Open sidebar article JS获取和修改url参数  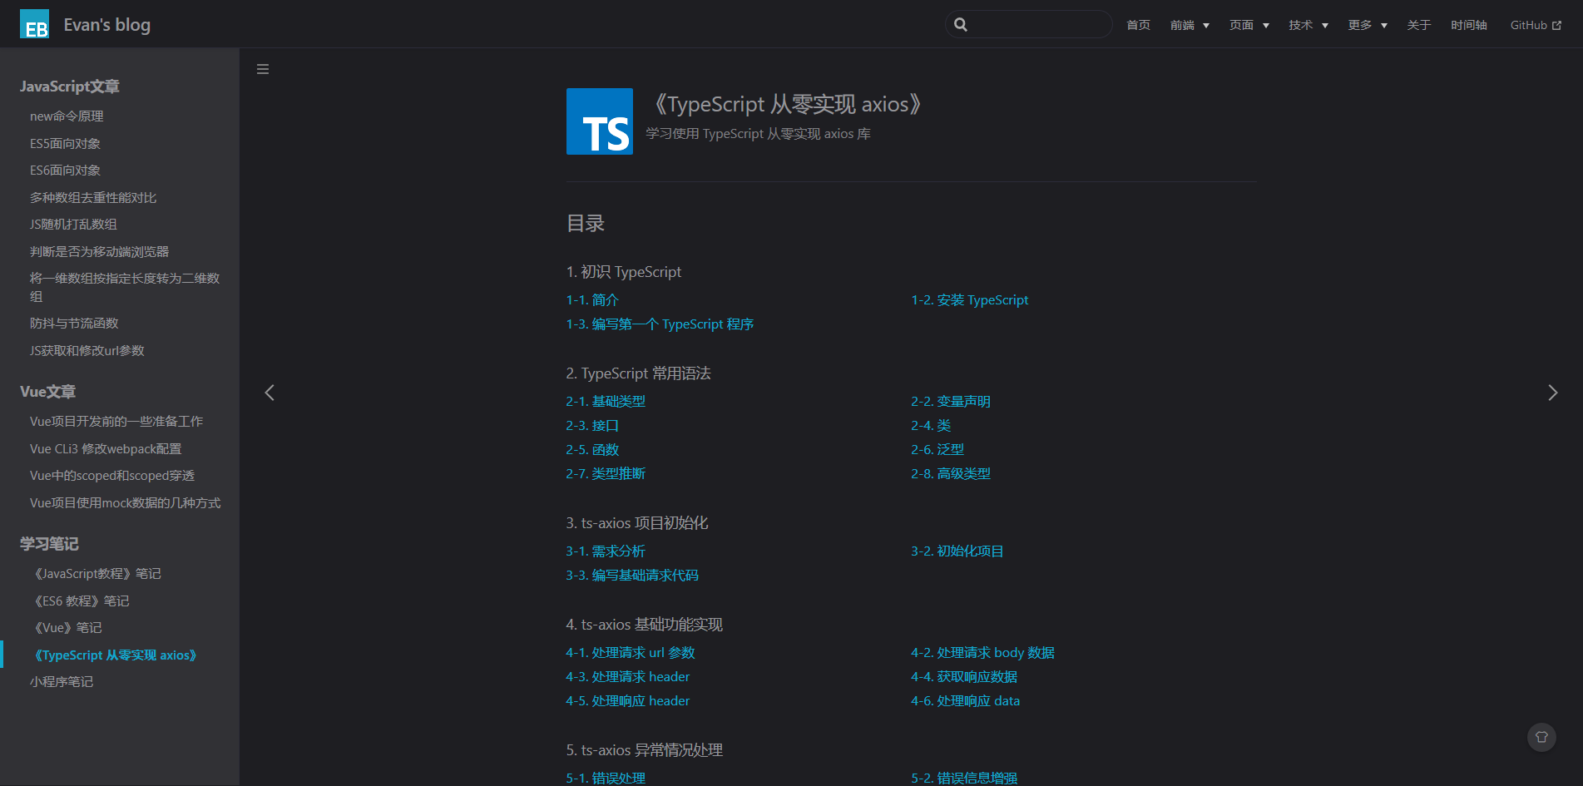pos(87,351)
